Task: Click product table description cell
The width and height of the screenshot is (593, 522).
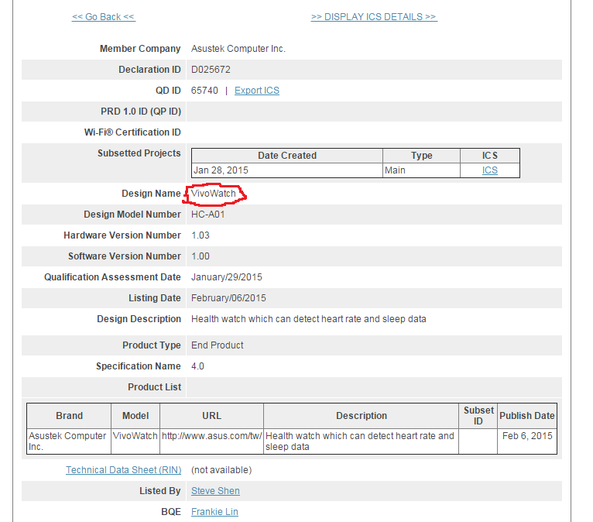Action: tap(362, 441)
